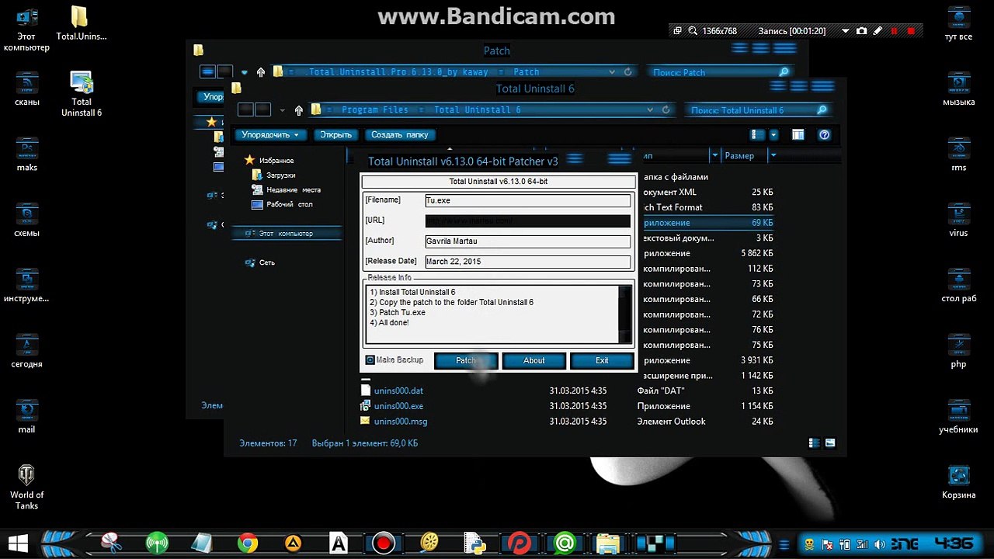Expand the recent locations arrow in Patch window
The width and height of the screenshot is (994, 559).
[245, 72]
